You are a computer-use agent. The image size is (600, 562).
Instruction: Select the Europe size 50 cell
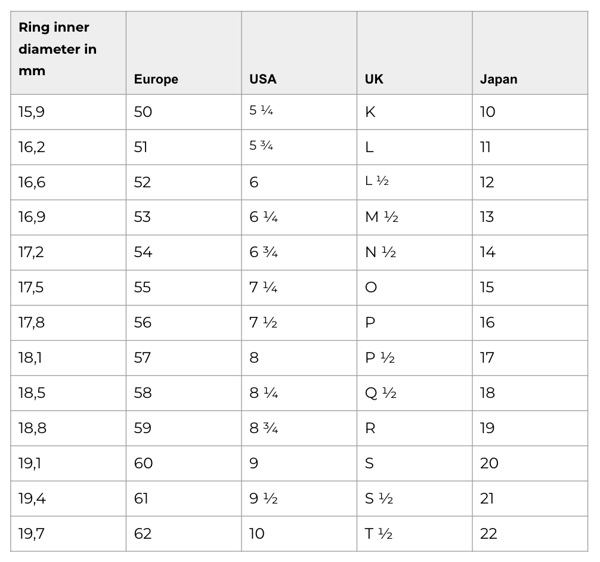click(143, 112)
